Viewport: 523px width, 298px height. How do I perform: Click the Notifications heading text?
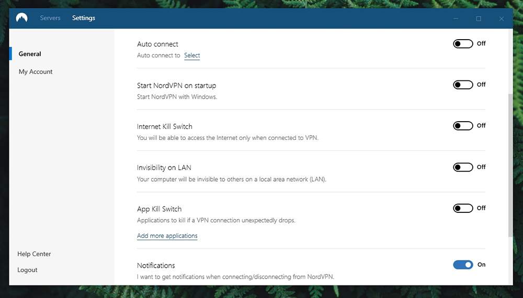(x=156, y=265)
